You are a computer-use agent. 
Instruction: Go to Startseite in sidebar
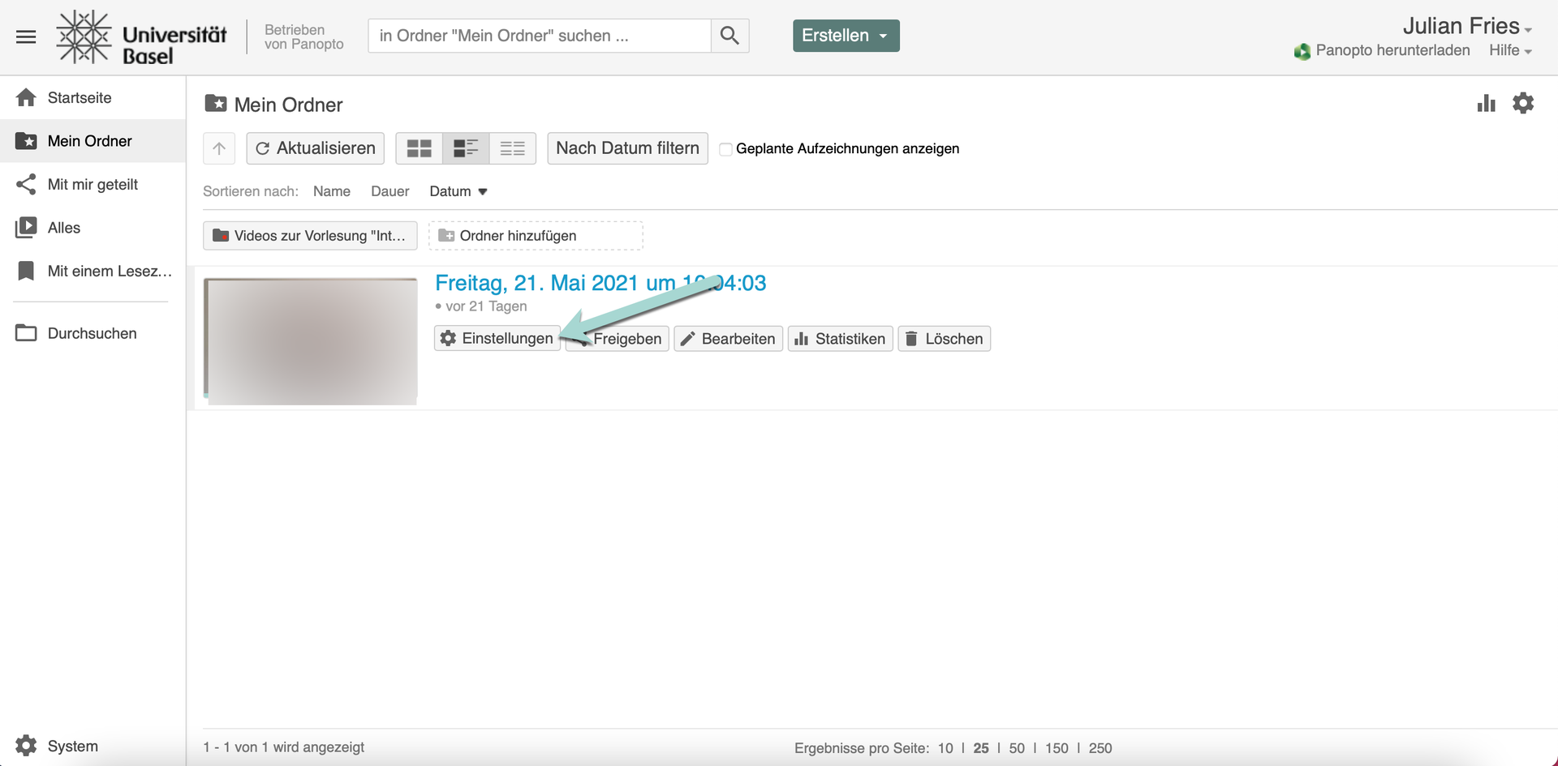point(80,97)
